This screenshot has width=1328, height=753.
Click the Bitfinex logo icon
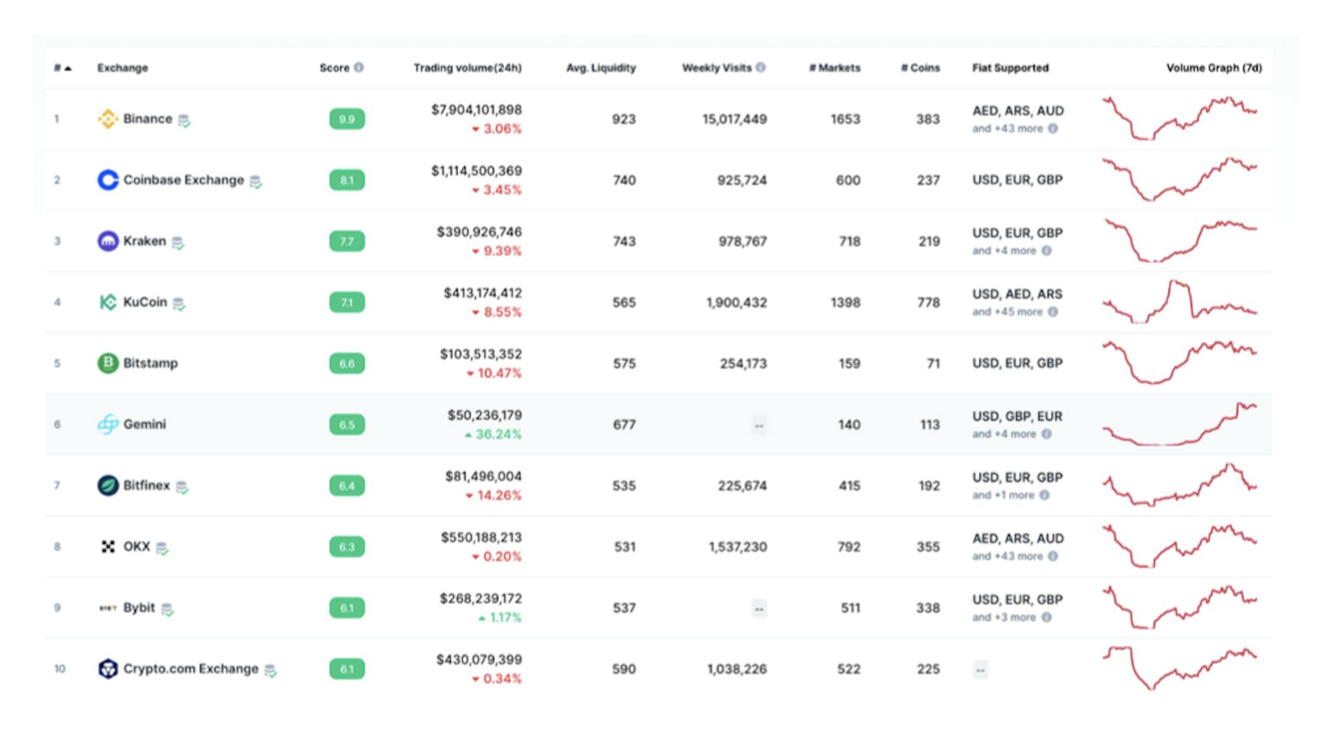tap(108, 485)
